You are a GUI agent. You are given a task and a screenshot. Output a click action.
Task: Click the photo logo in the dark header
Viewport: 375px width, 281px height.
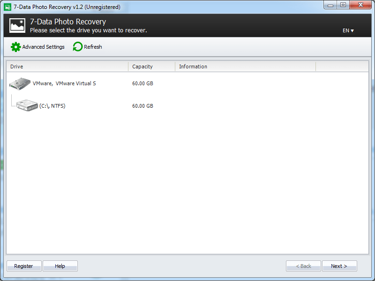[17, 25]
